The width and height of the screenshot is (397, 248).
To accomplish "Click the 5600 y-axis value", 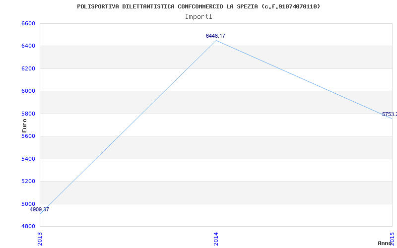I will click(28, 136).
